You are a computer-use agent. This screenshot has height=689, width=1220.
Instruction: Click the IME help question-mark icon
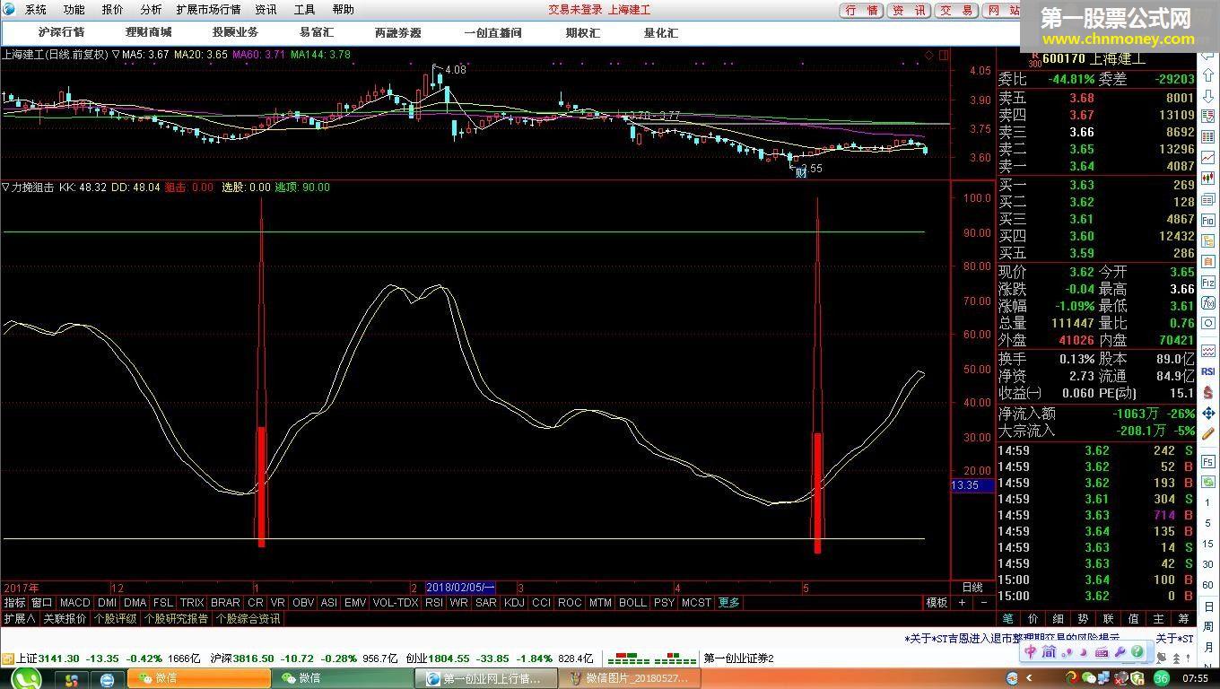point(1137,651)
